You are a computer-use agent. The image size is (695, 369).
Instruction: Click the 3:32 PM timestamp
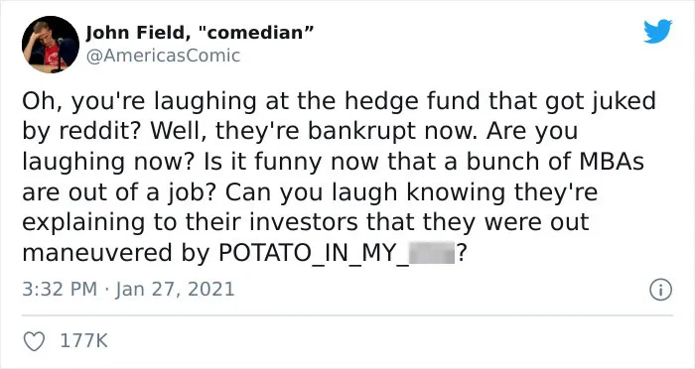[60, 290]
